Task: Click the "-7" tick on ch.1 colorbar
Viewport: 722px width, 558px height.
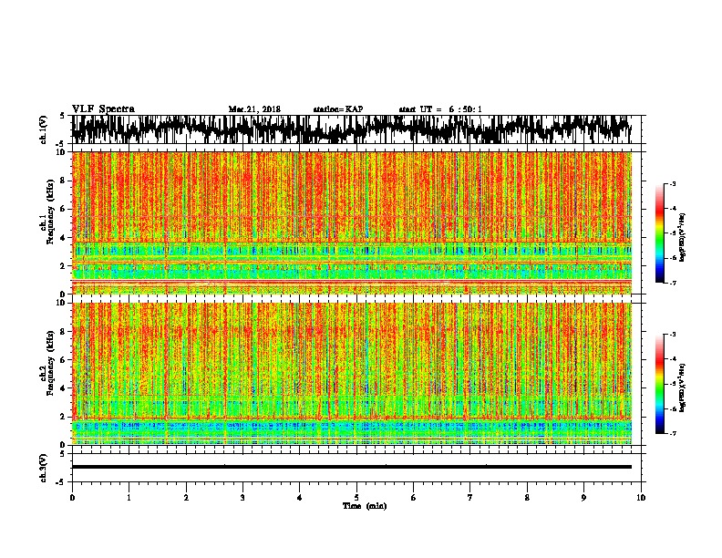Action: tap(673, 283)
